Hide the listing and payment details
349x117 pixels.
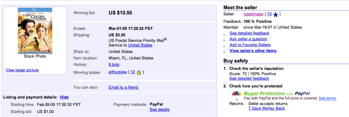[64, 97]
